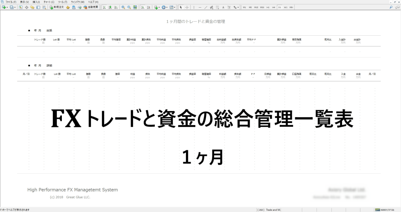Click the New Order (新規注文) button
The image size is (401, 212).
pos(56,7)
